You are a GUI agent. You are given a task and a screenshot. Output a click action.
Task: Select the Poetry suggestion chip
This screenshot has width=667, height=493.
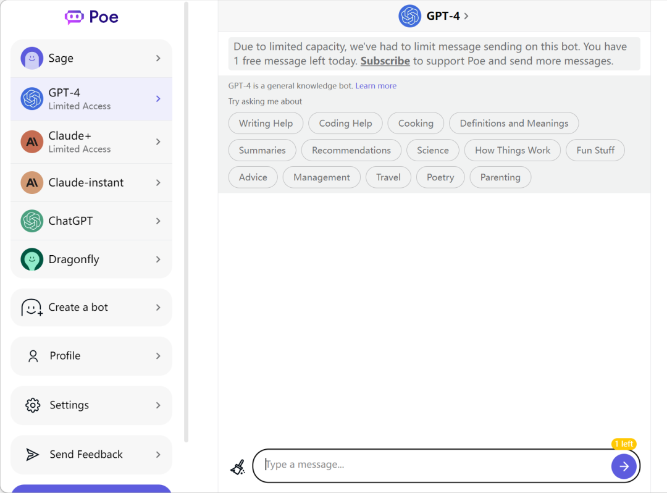[x=440, y=177]
